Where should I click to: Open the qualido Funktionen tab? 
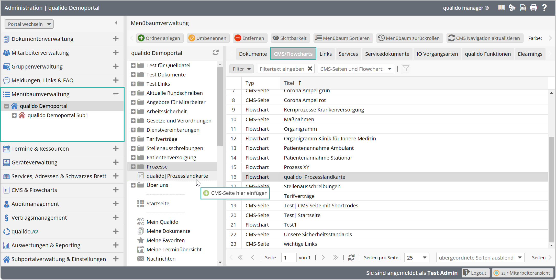488,54
